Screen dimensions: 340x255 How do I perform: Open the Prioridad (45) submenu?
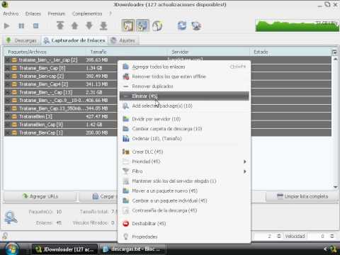point(184,161)
